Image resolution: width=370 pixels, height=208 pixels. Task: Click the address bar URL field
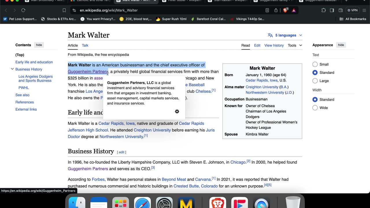(x=171, y=10)
